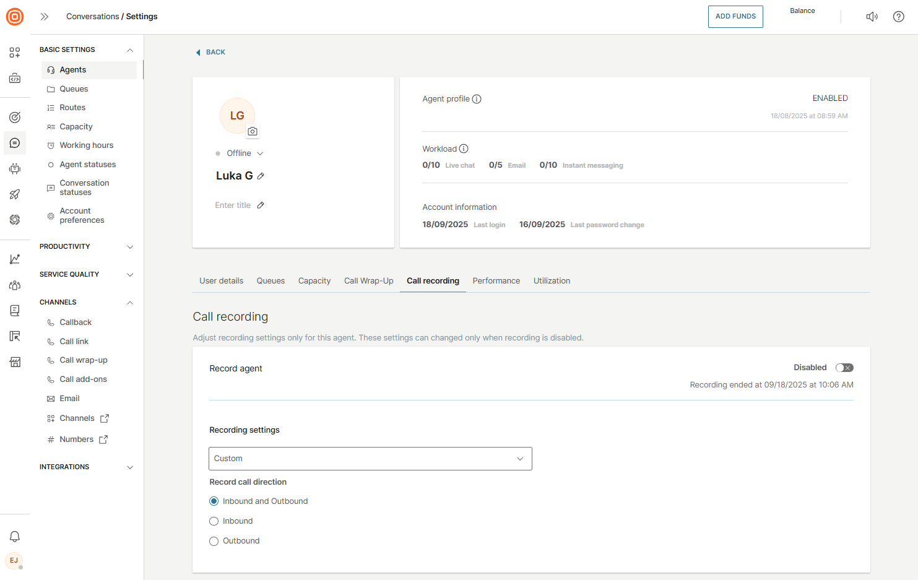Open the help question mark icon
This screenshot has height=580, width=918.
(898, 17)
